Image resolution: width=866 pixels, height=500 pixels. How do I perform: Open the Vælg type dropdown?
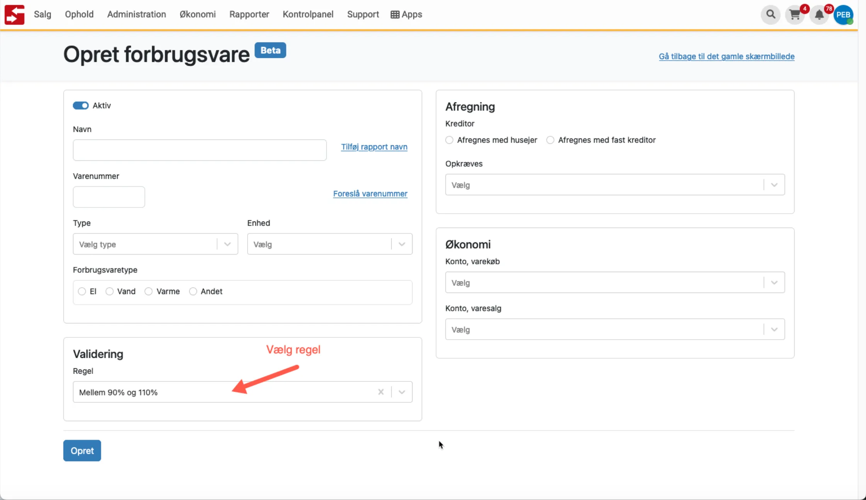click(155, 244)
